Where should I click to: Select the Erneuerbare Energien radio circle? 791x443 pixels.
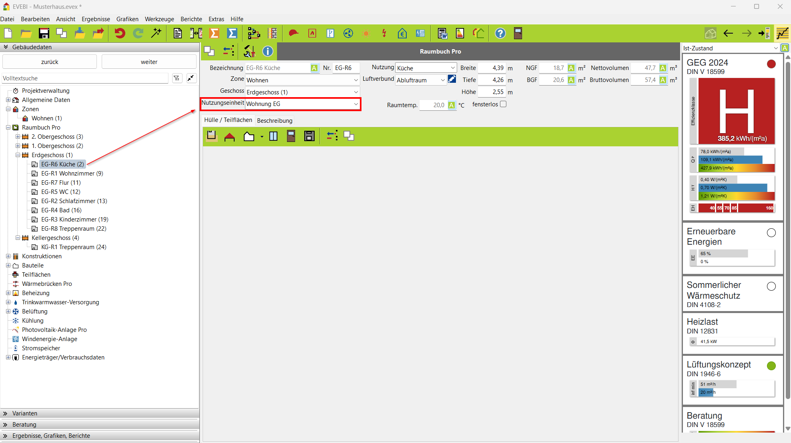[771, 233]
